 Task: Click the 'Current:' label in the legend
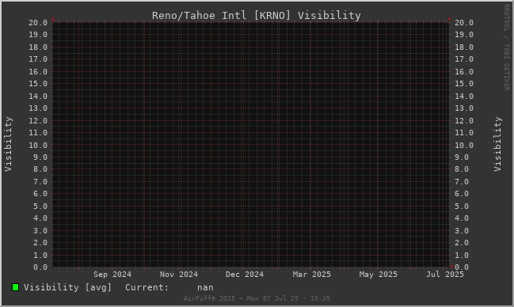tap(147, 287)
